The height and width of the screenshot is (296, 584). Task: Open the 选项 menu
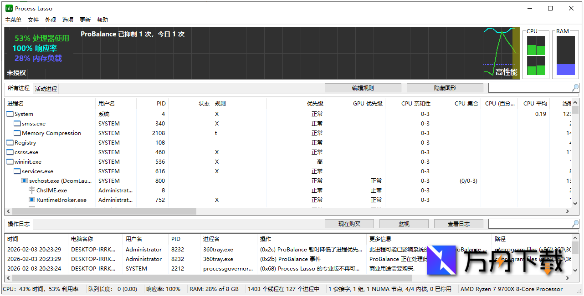67,20
